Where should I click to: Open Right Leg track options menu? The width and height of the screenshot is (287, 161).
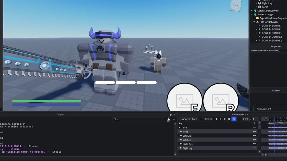pos(254,148)
